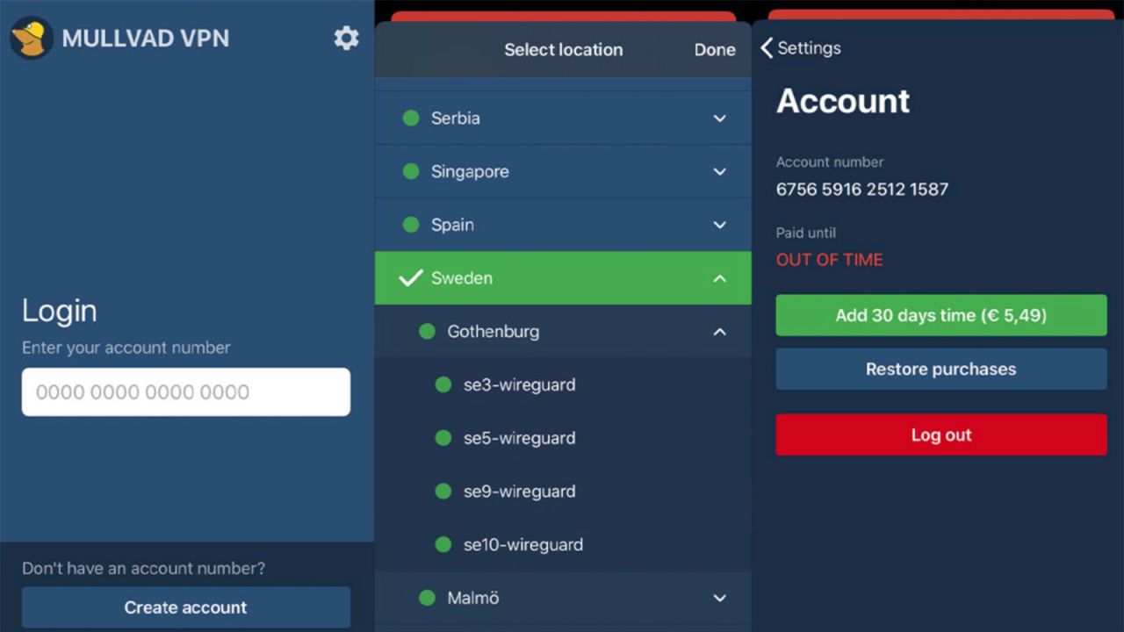Click the se9-wireguard green status dot
The height and width of the screenshot is (632, 1124).
443,492
